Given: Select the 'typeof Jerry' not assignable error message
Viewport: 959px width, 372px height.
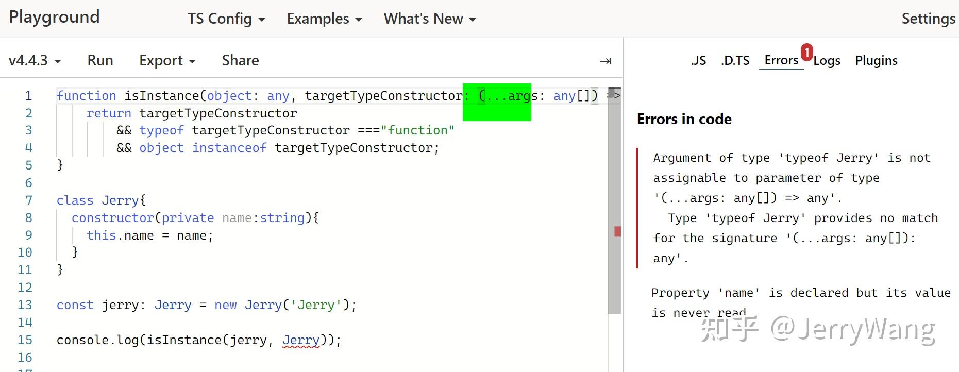Looking at the screenshot, I should 794,208.
